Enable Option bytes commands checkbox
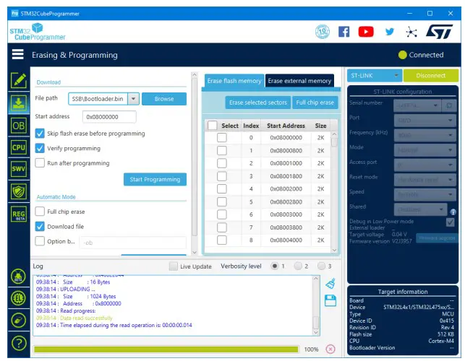Screen dimensions: 465x361 coord(40,241)
